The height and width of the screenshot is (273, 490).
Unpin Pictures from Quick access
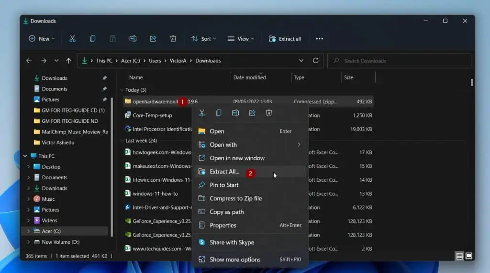[104, 99]
